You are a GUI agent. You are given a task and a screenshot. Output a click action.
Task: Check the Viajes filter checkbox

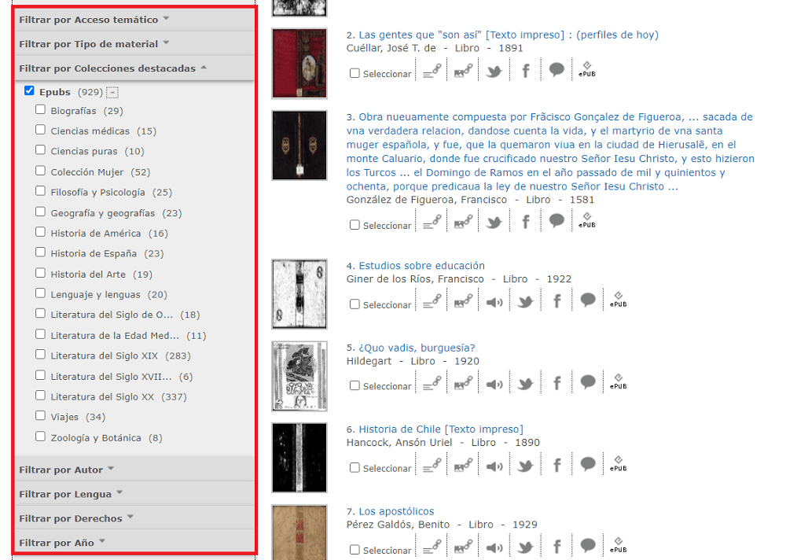pos(41,415)
